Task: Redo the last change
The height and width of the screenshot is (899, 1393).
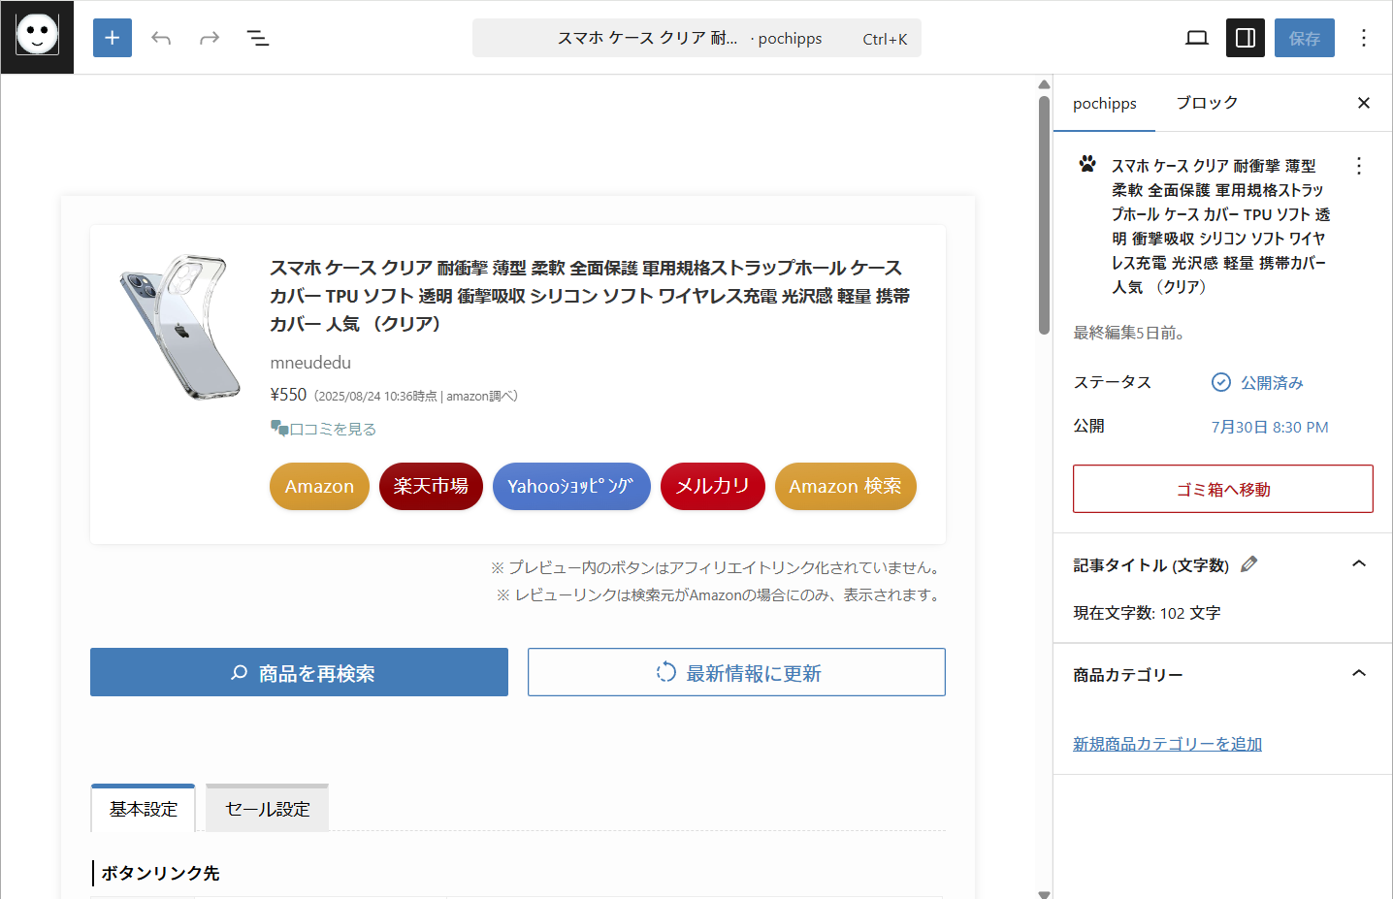Action: pos(210,38)
